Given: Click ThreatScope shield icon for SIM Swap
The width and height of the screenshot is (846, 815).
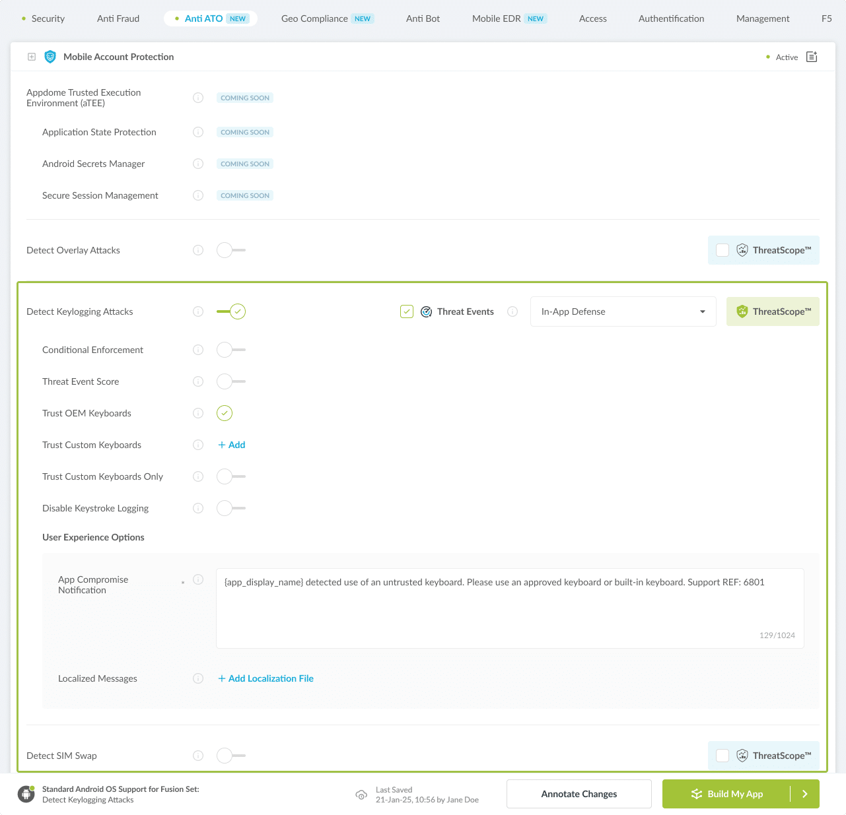Looking at the screenshot, I should tap(742, 756).
